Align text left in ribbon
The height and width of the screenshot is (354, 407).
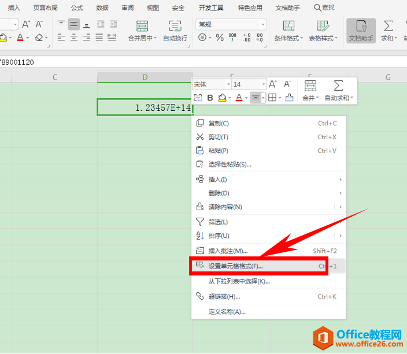[x=61, y=38]
